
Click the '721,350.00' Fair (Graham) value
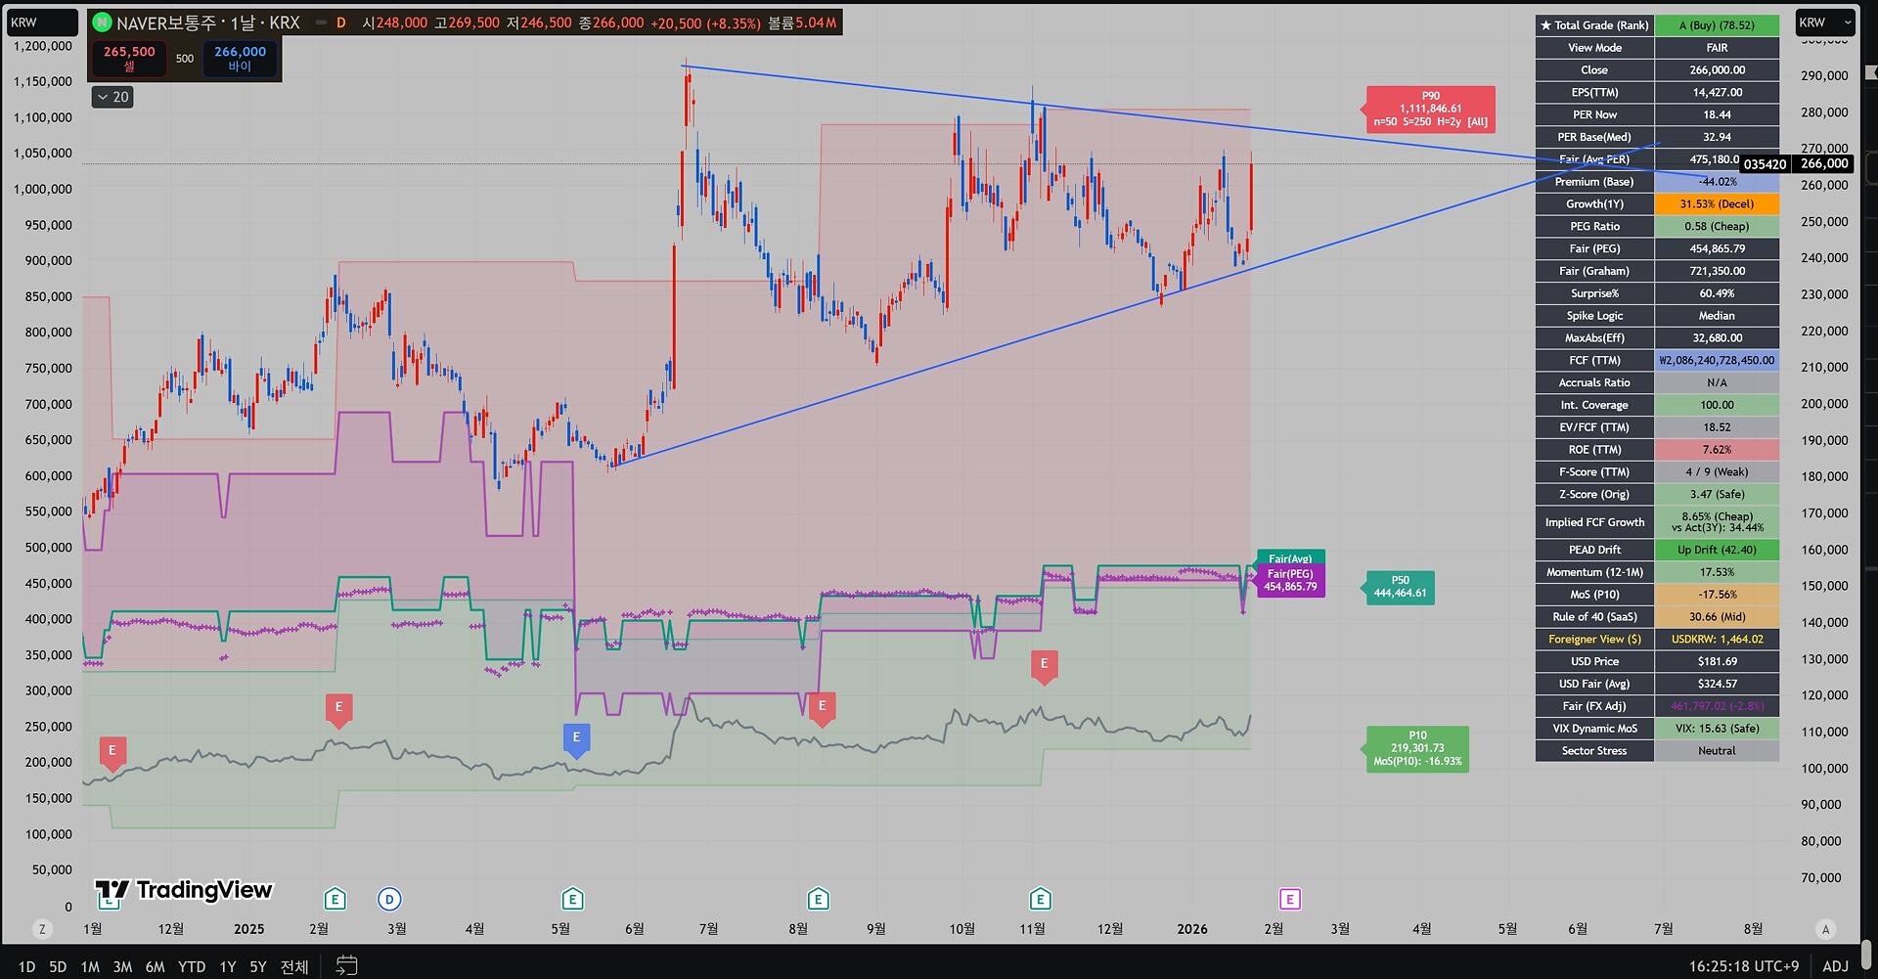(x=1717, y=272)
